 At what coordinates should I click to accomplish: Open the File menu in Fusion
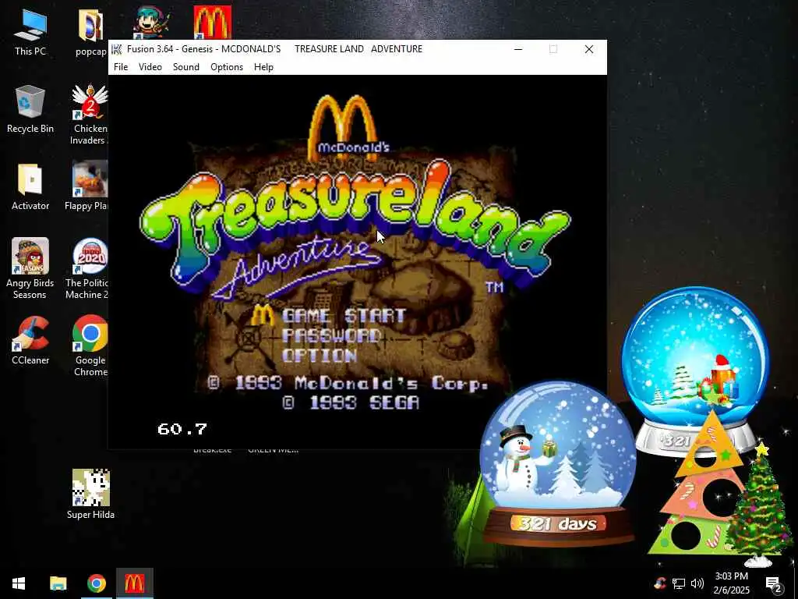(121, 67)
